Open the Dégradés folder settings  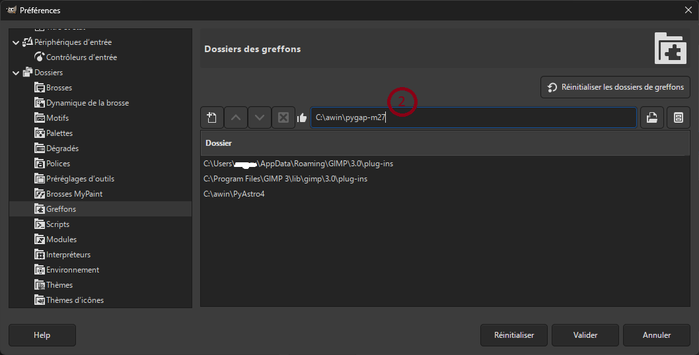tap(62, 148)
